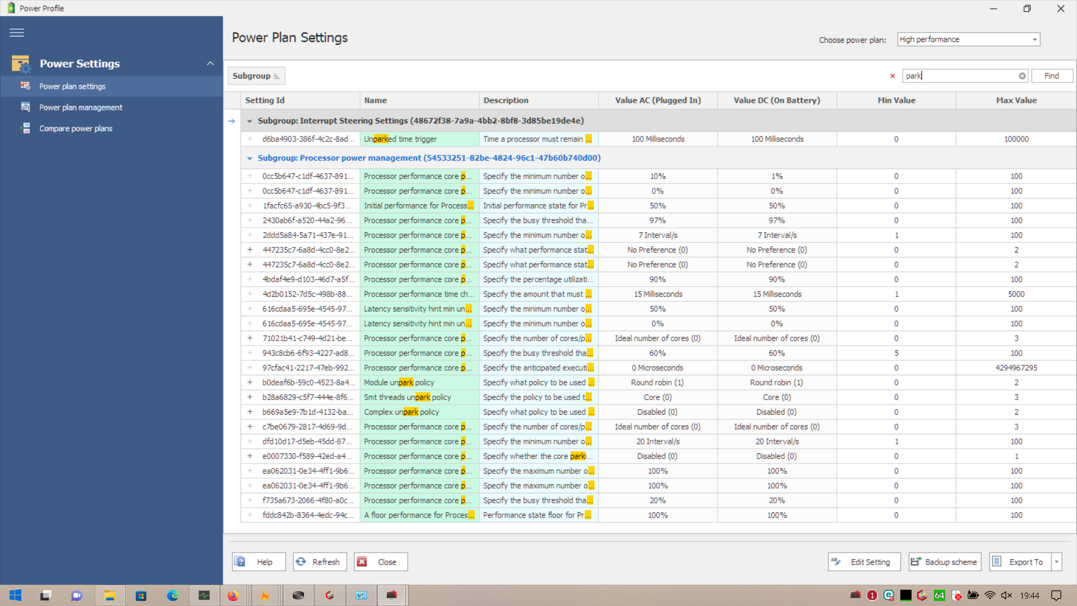Open the notification center icon
This screenshot has width=1077, height=606.
(1056, 595)
